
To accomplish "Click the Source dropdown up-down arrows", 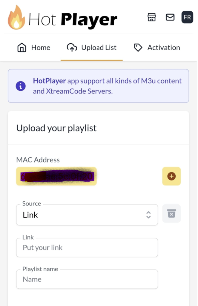I will 148,215.
